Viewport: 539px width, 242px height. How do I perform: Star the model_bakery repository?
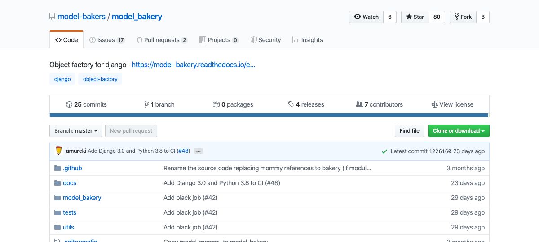pos(415,17)
